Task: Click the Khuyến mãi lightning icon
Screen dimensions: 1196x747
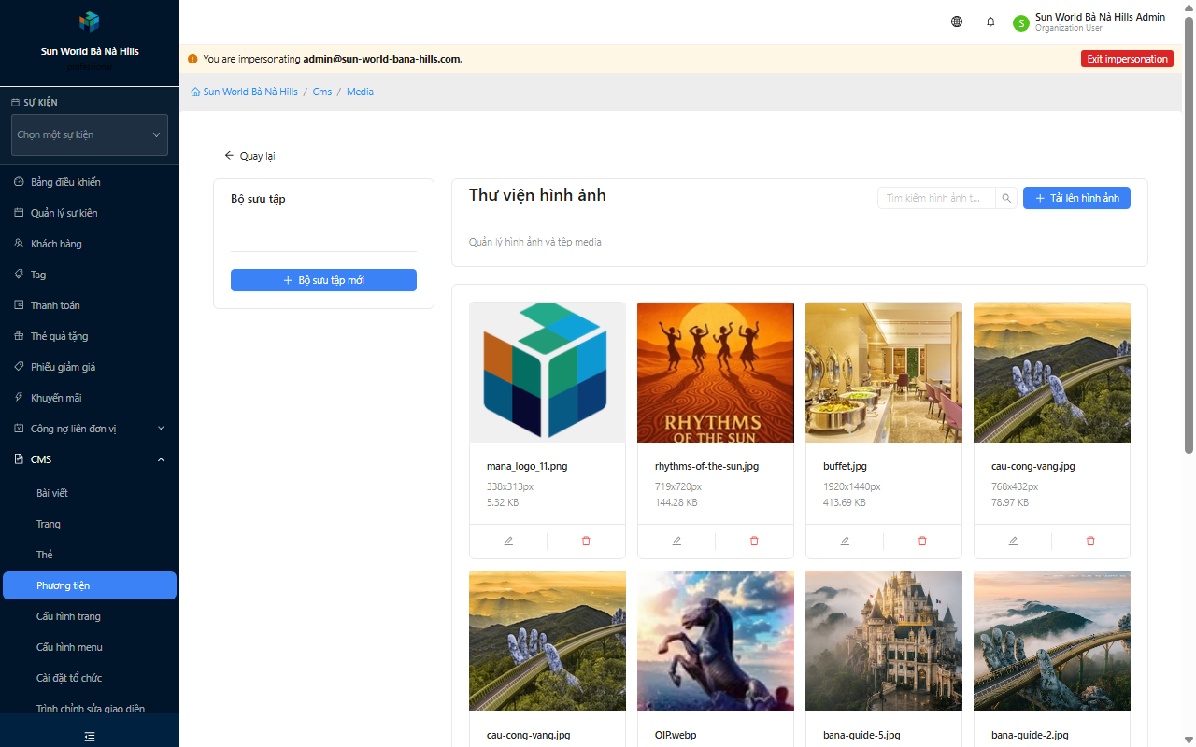Action: pos(20,398)
